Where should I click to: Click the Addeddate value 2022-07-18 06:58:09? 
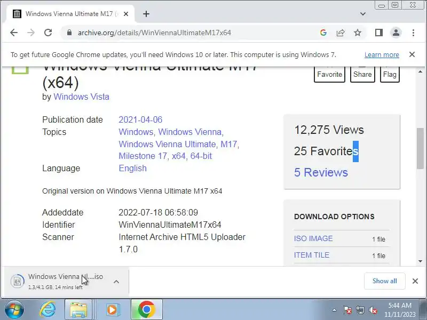(x=158, y=212)
